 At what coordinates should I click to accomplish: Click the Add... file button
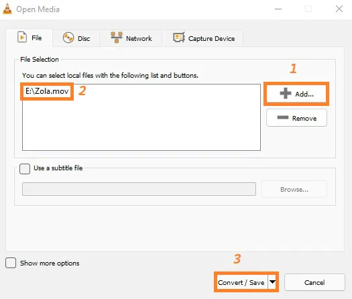pyautogui.click(x=296, y=94)
